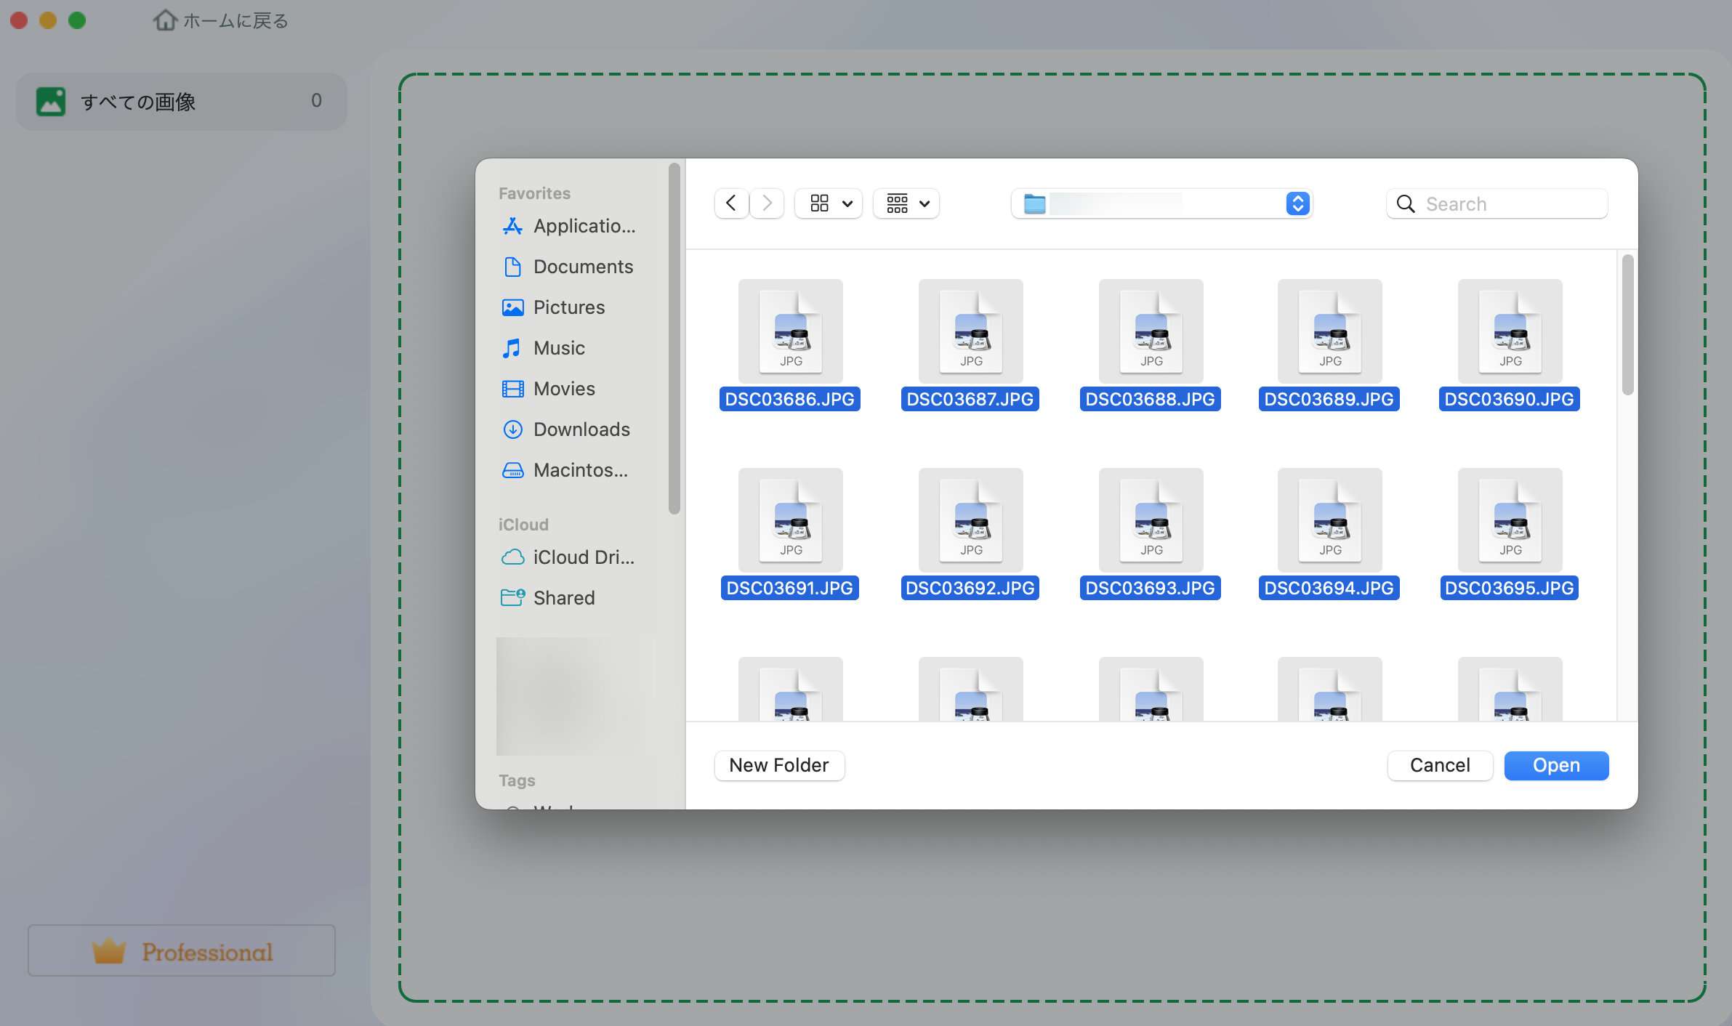Click the file list vertical scrollbar

(x=1627, y=326)
